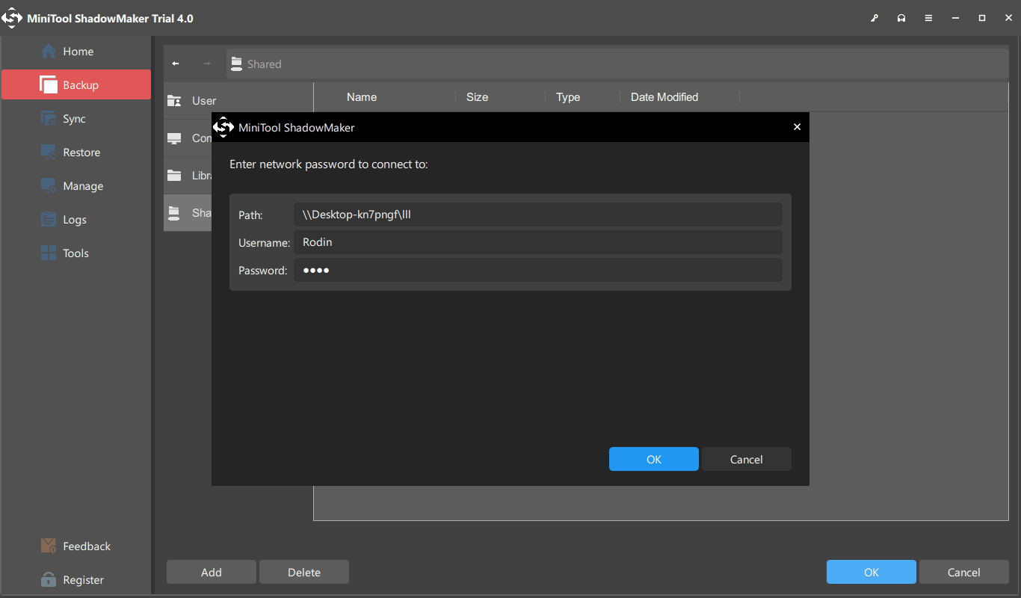Select the Restore section
1021x598 pixels.
pos(80,152)
